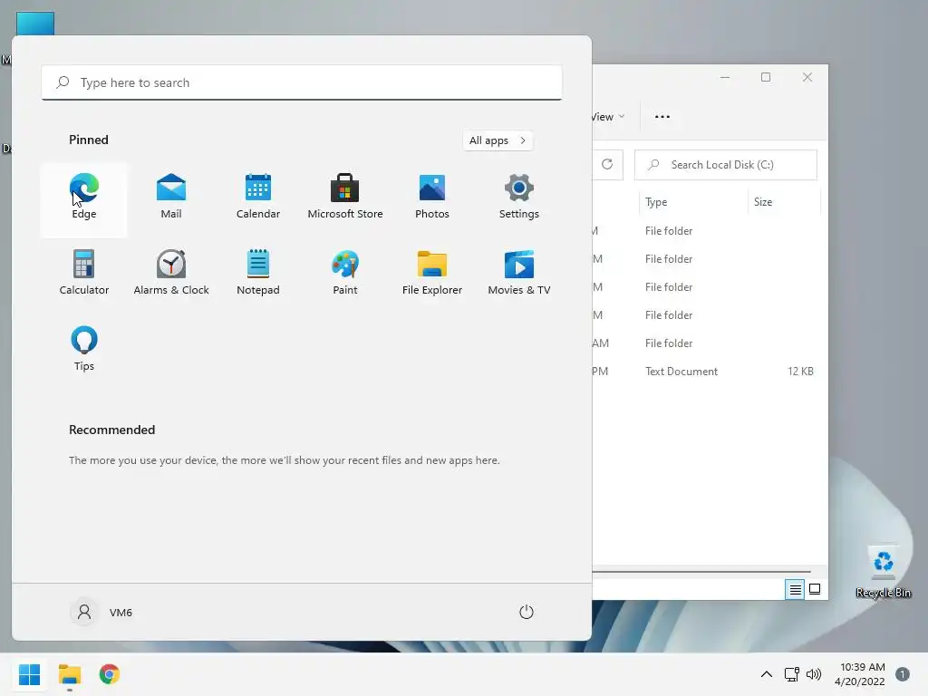Open the VM6 user account menu
928x696 pixels.
pyautogui.click(x=101, y=612)
